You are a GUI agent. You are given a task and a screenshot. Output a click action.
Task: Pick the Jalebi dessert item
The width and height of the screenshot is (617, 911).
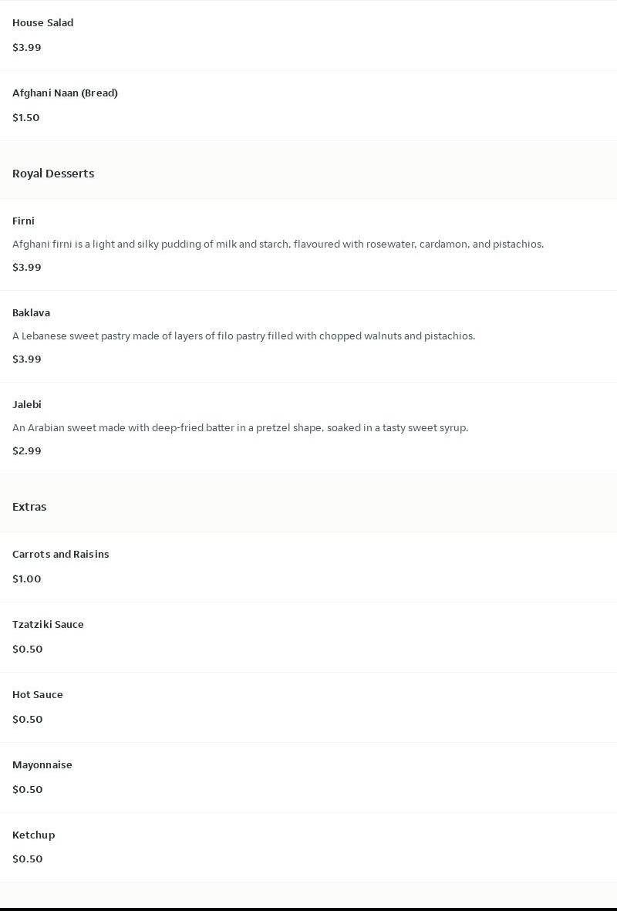point(308,428)
